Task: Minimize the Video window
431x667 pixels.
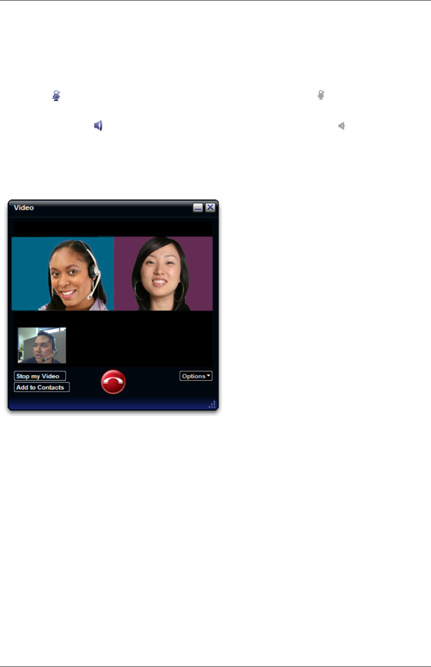Action: point(198,208)
